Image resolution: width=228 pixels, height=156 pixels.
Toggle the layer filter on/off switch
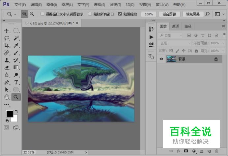click(x=224, y=35)
